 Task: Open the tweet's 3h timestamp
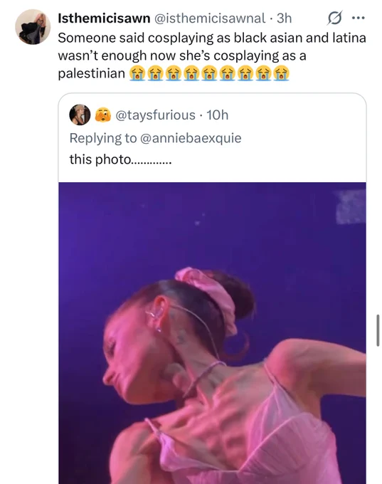pos(284,19)
